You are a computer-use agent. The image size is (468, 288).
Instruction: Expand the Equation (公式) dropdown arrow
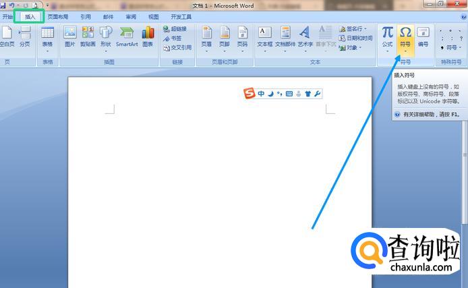(387, 51)
